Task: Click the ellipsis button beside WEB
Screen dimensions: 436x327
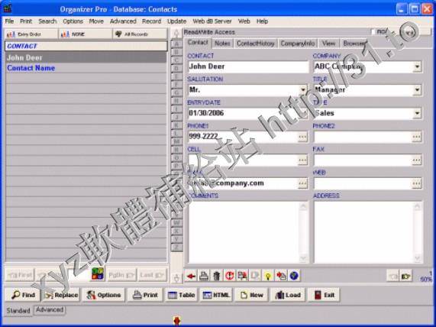Action: tap(416, 183)
